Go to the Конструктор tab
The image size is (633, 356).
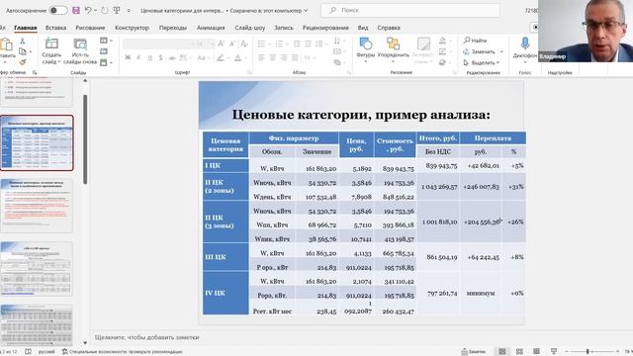click(132, 28)
